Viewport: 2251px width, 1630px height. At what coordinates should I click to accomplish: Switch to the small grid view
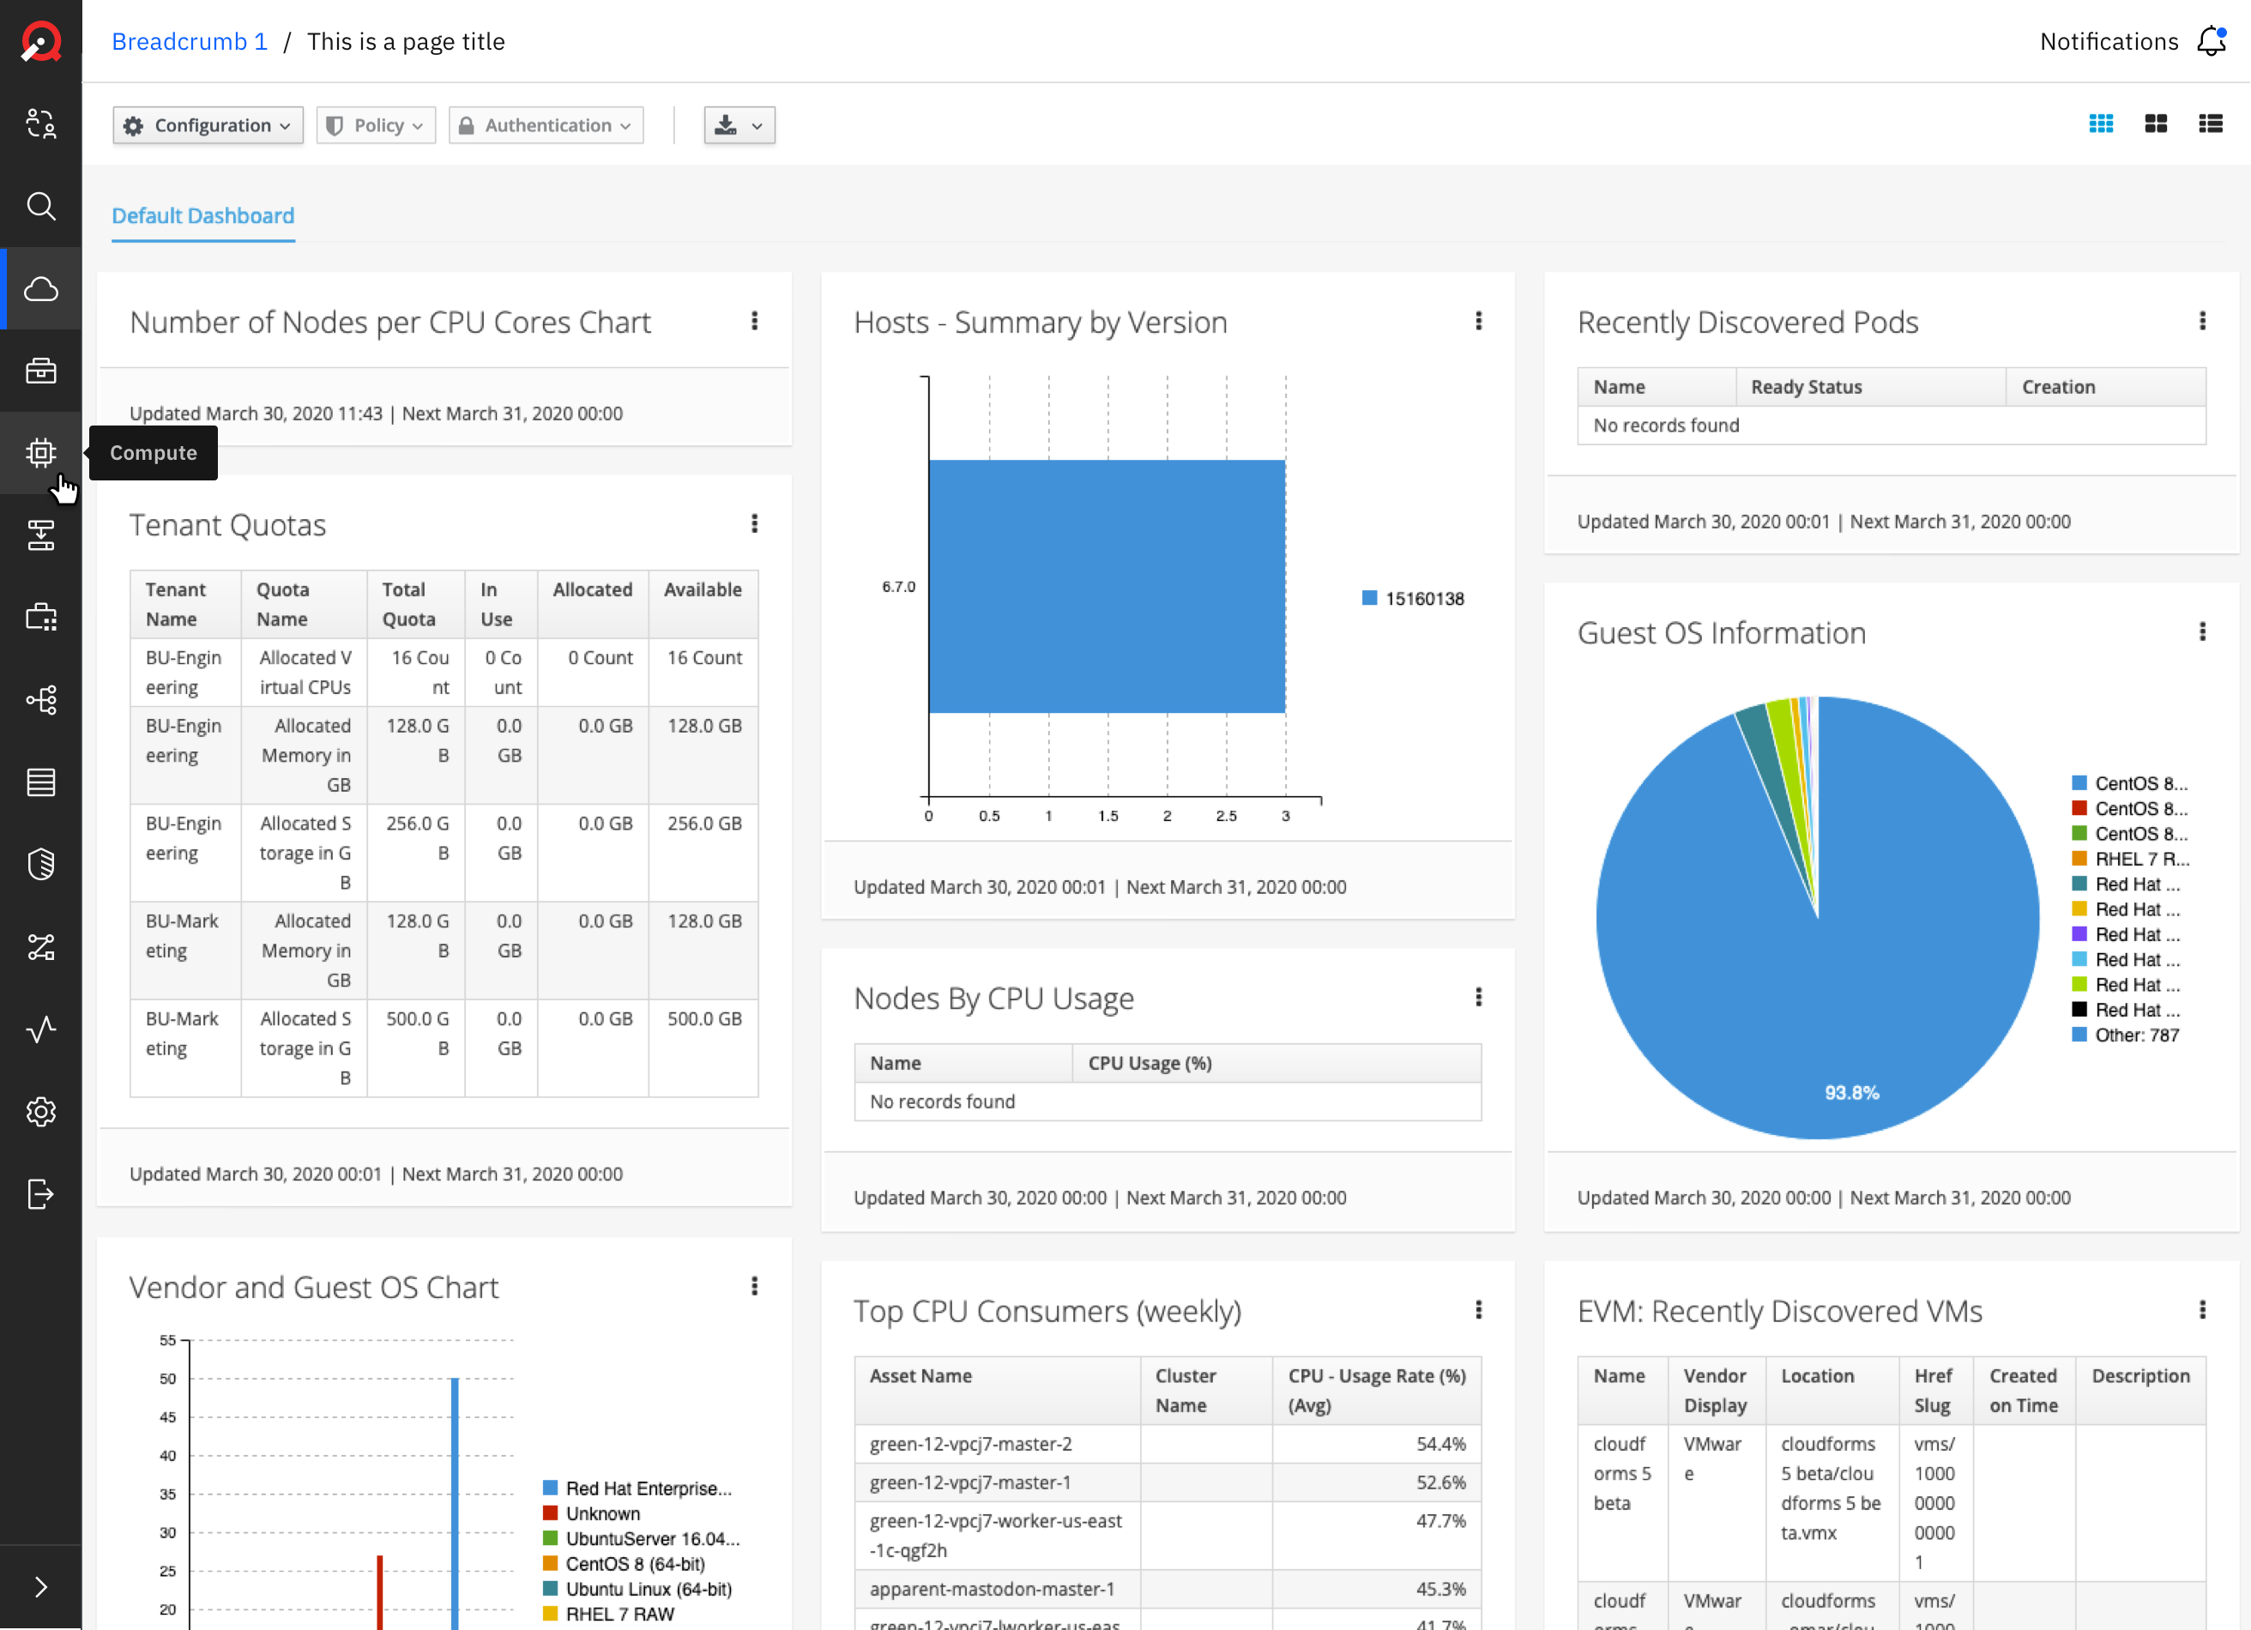click(2101, 124)
